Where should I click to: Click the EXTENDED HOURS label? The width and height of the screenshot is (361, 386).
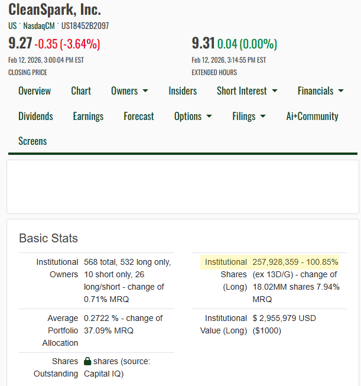click(x=214, y=72)
